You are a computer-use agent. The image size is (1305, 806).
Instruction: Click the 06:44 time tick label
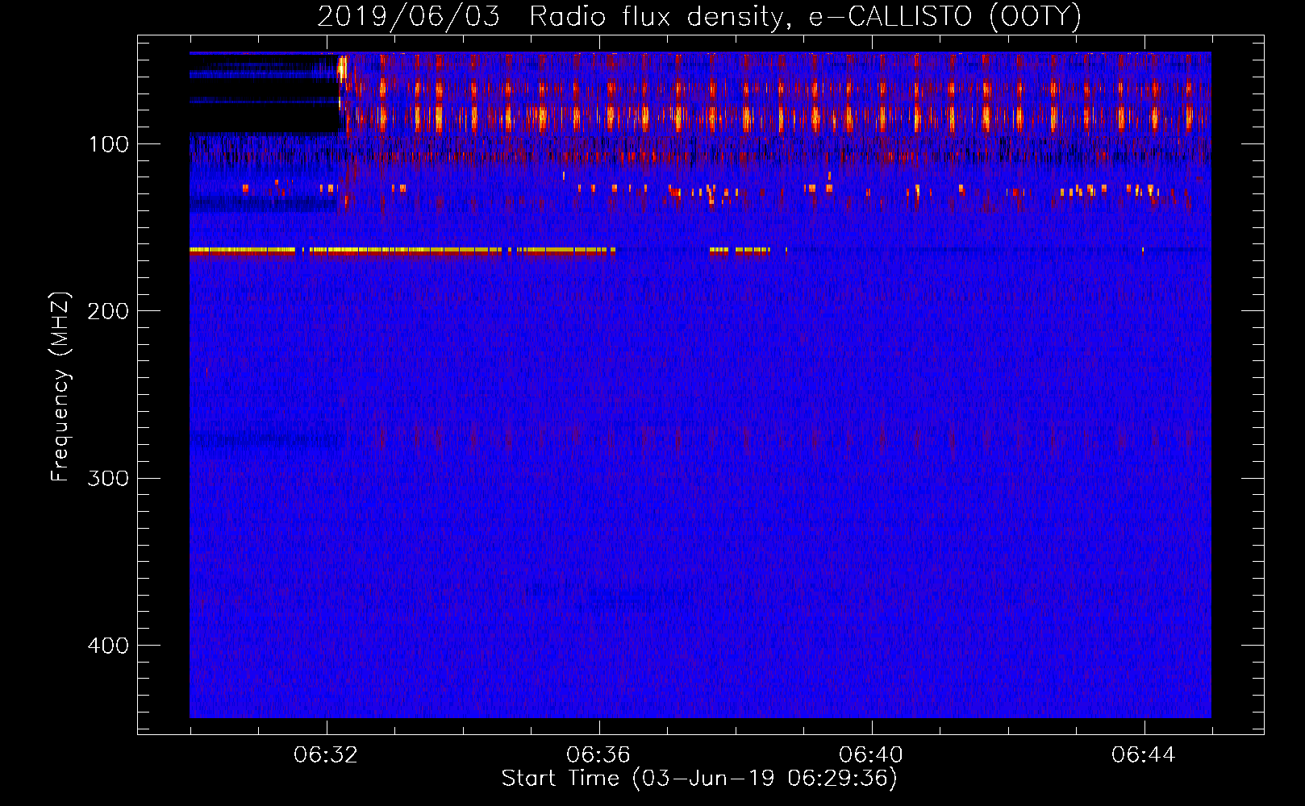click(x=1144, y=755)
